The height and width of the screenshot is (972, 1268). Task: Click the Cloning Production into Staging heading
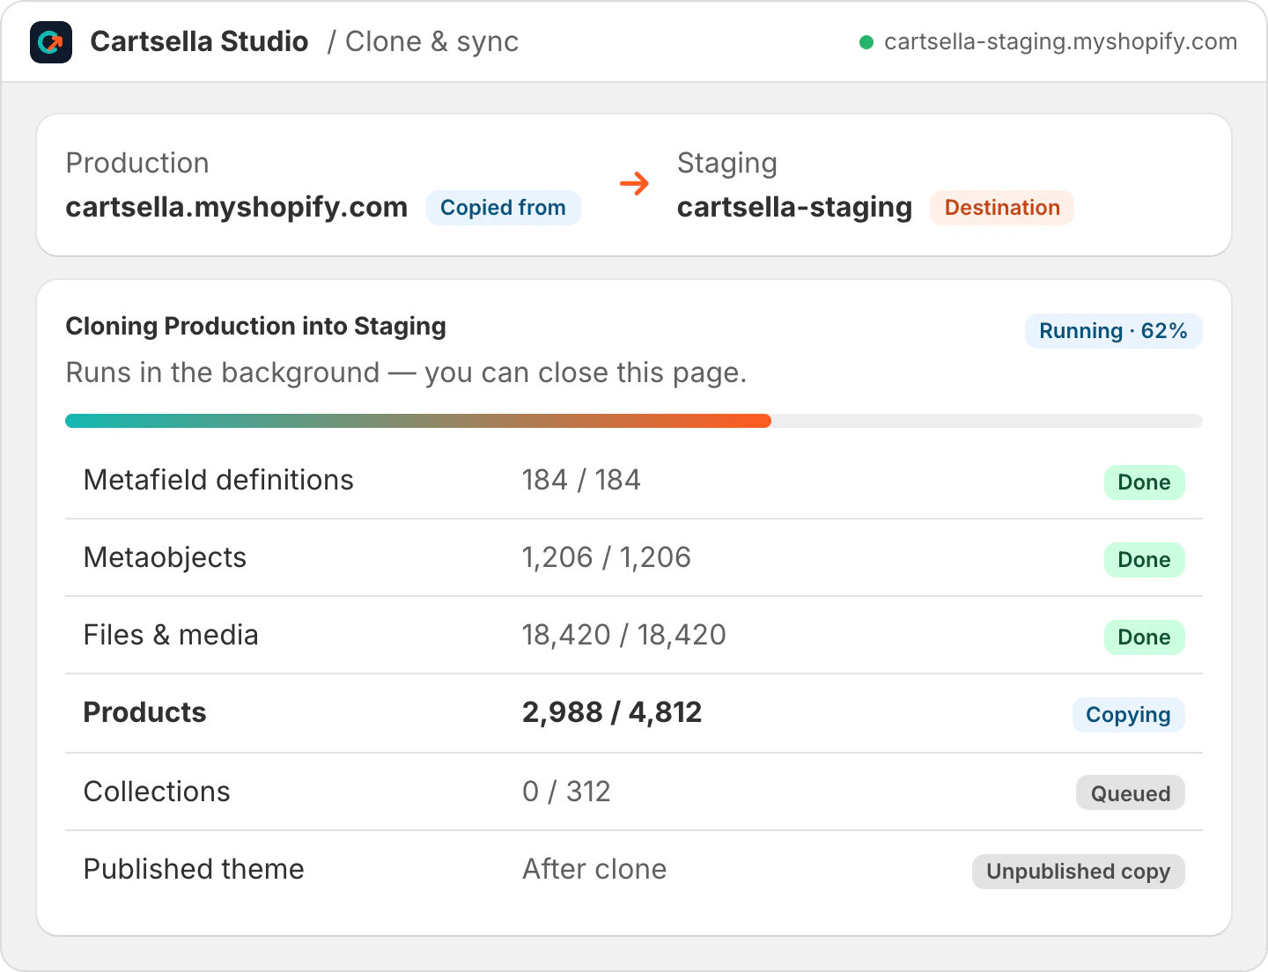256,326
